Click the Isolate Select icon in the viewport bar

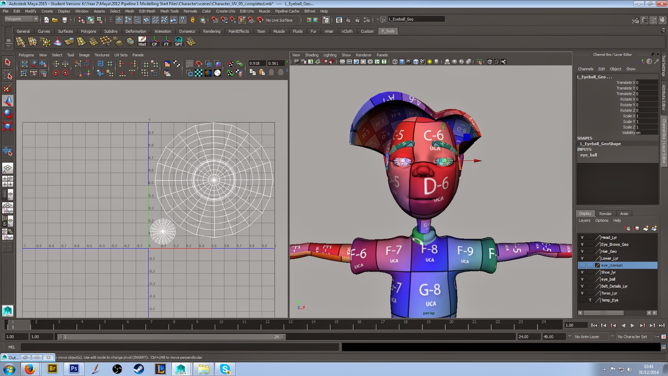coord(479,62)
